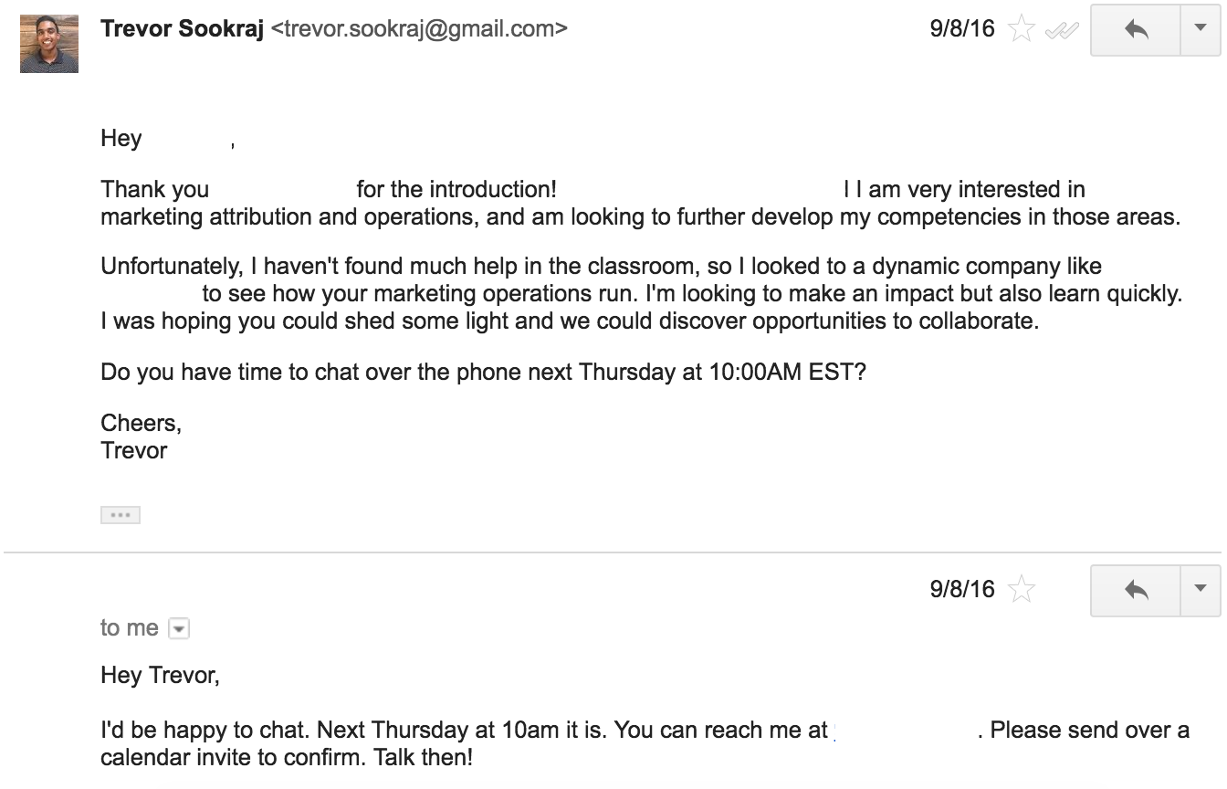This screenshot has height=789, width=1227.
Task: Star the second message in the thread
Action: [x=1021, y=590]
